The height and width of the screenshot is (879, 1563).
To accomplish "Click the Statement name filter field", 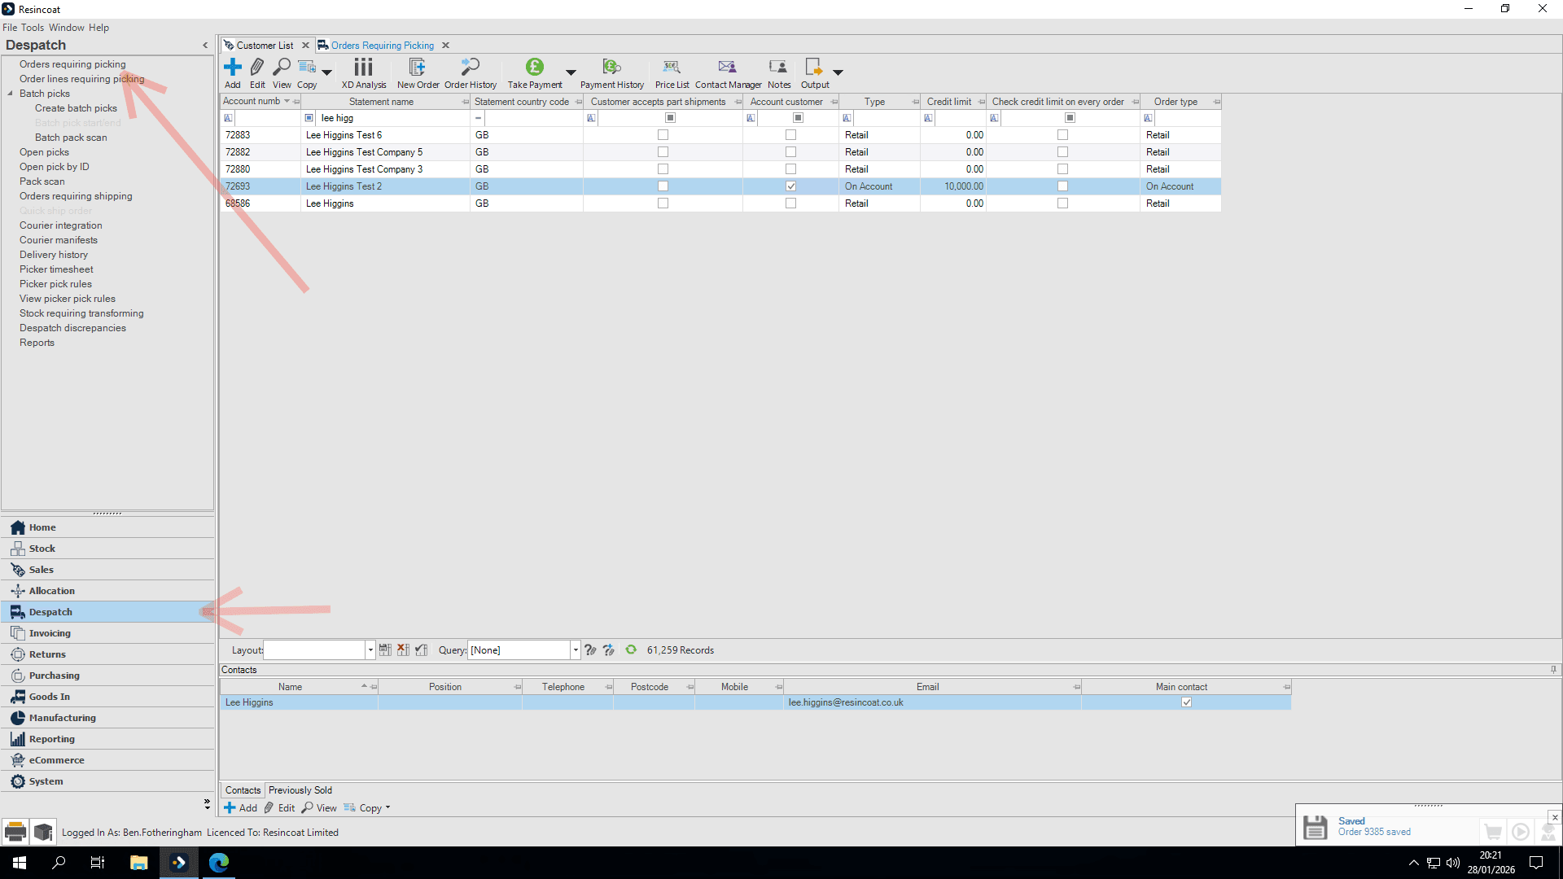I will [x=393, y=118].
